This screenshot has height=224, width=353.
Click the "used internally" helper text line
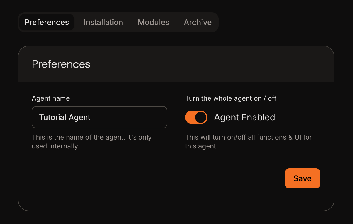pos(56,146)
